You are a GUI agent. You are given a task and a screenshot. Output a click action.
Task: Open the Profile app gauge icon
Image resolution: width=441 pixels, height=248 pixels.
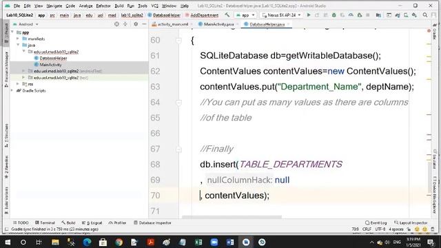[351, 15]
